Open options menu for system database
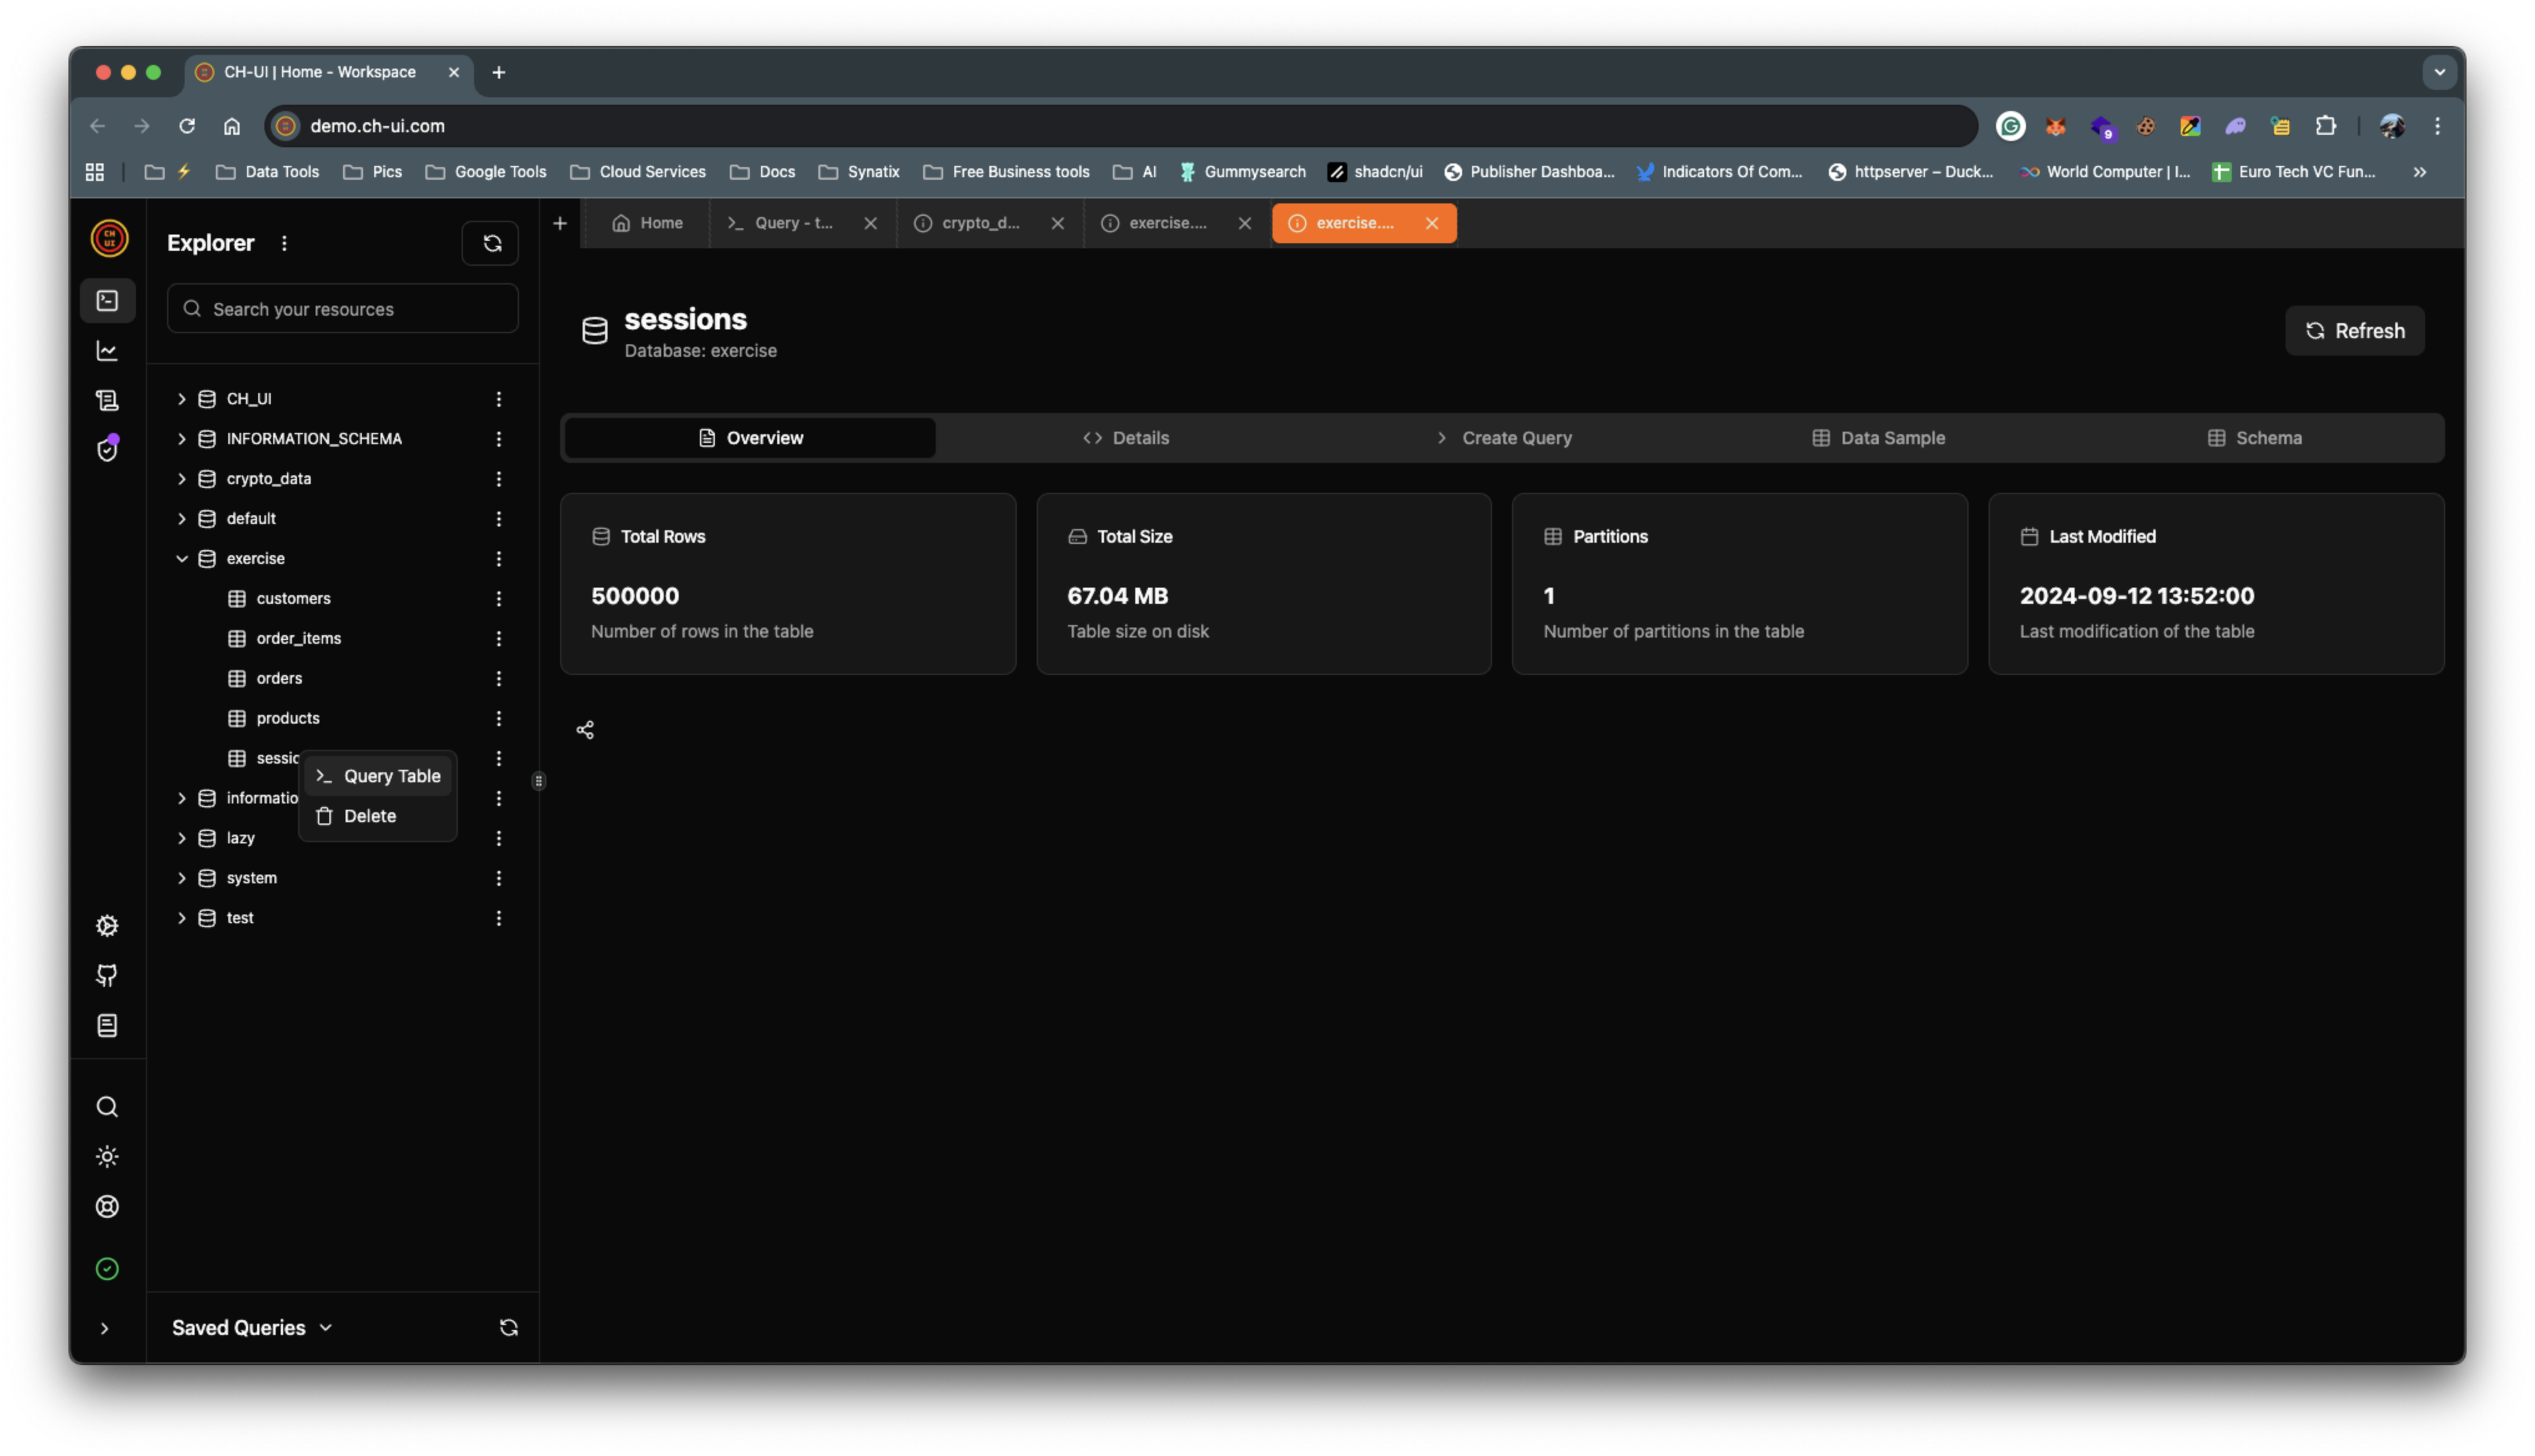Viewport: 2535px width, 1456px height. pyautogui.click(x=499, y=878)
